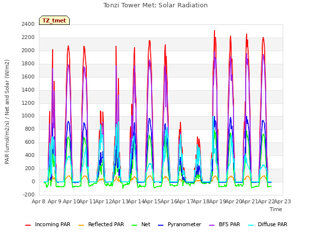Image resolution: width=312 pixels, height=234 pixels.
Task: Click the Apr 18 x-axis tick label
Action: 201,201
